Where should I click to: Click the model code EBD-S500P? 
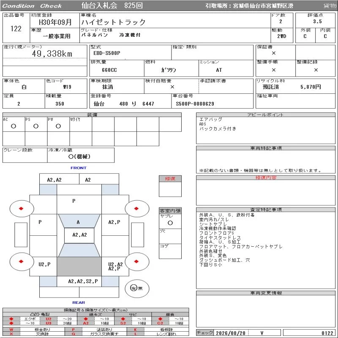click(107, 53)
